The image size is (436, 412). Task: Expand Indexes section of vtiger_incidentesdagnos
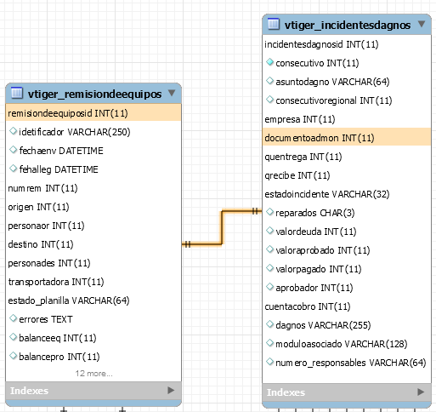tap(421, 392)
